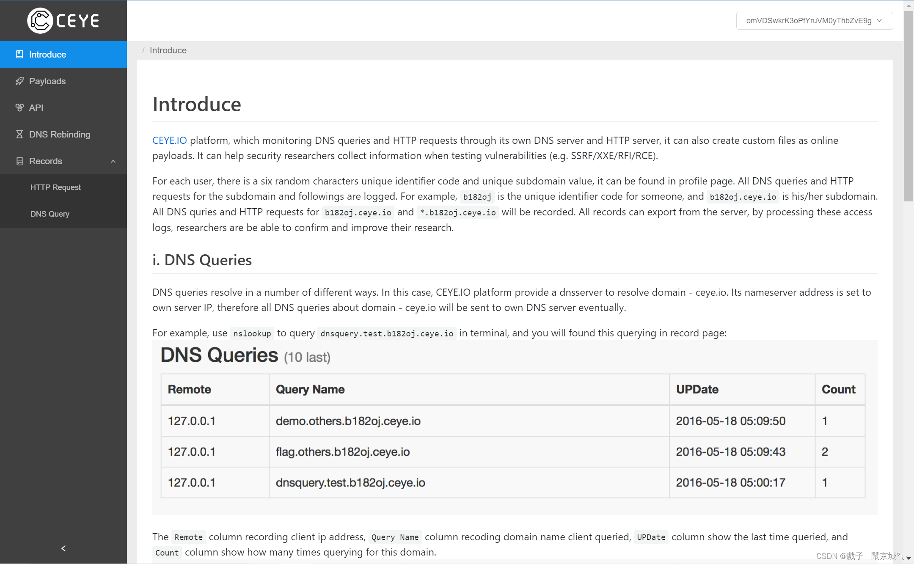Click the DNS Rebinding hourglass icon

19,134
